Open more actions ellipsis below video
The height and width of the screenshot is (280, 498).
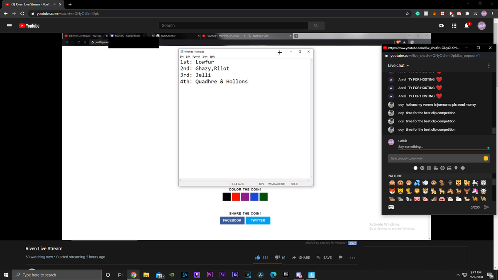point(352,258)
